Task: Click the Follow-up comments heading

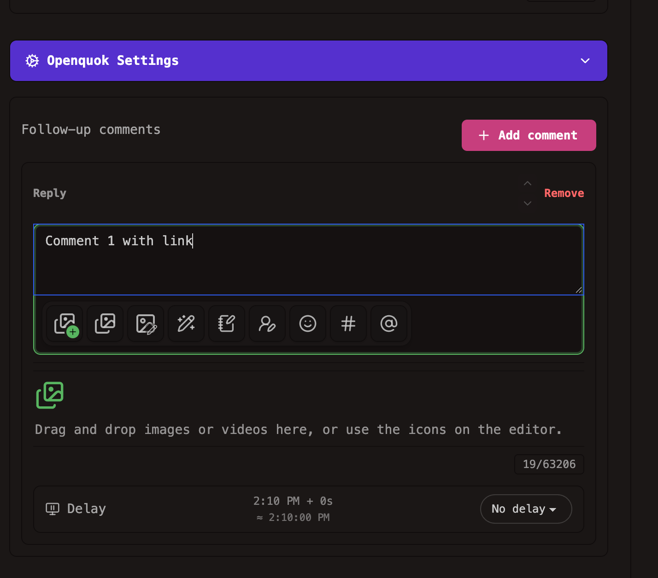Action: pyautogui.click(x=91, y=130)
